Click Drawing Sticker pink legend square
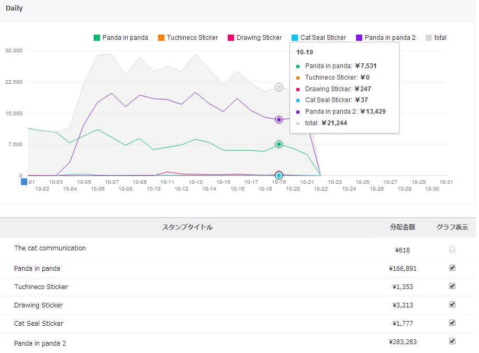 (x=231, y=38)
